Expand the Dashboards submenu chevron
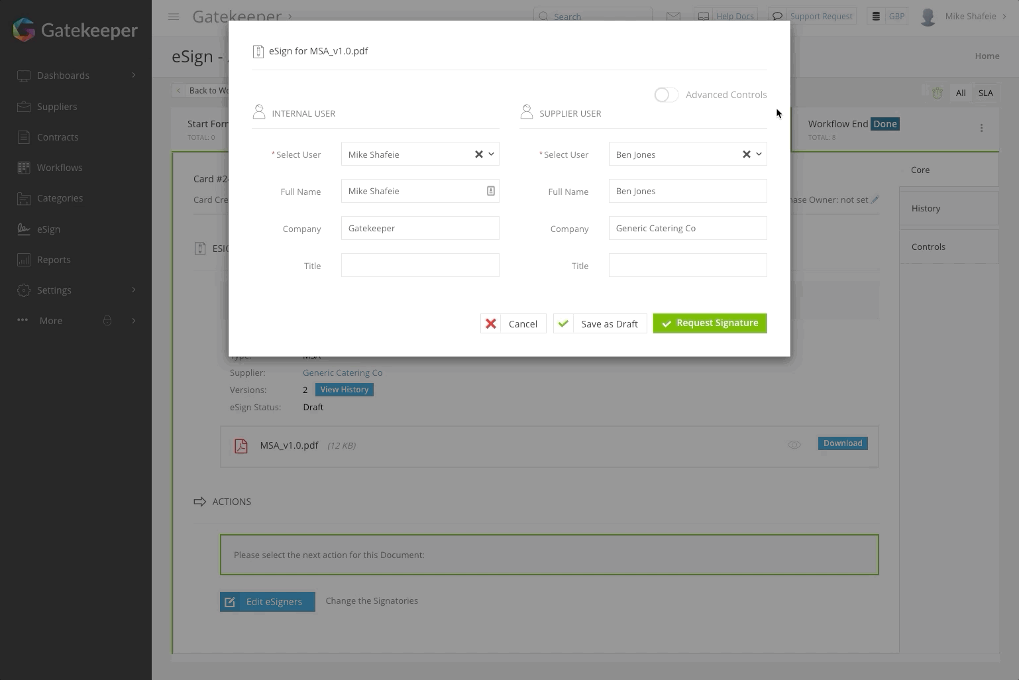Screen dimensions: 1019x680 click(134, 75)
